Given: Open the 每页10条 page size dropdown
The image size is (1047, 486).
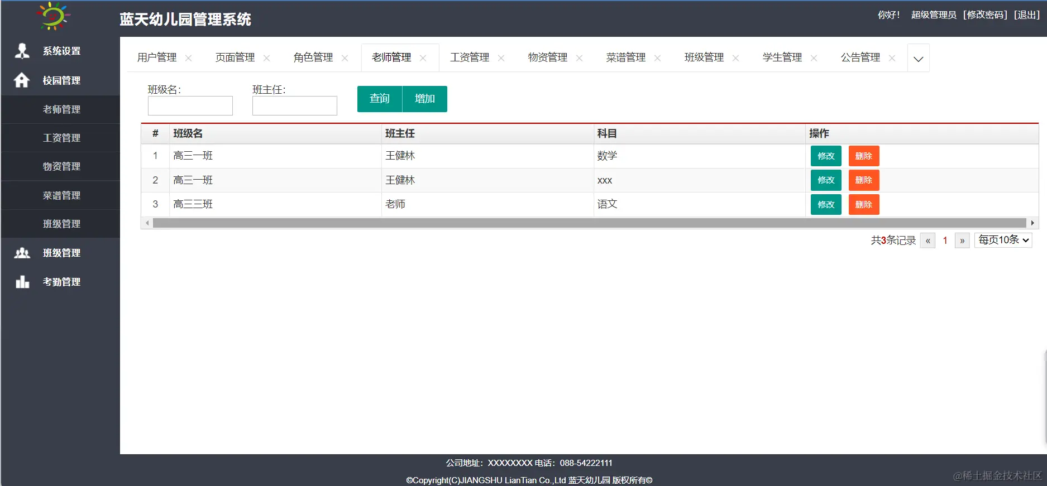Looking at the screenshot, I should point(1003,240).
